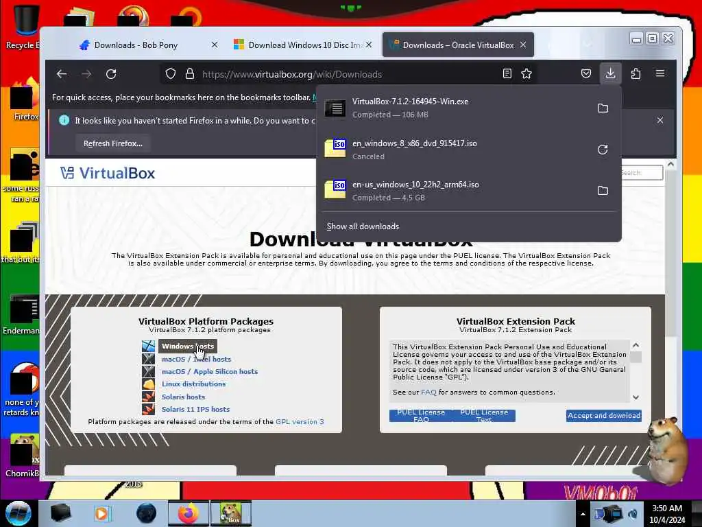Image resolution: width=702 pixels, height=527 pixels.
Task: Go back with the browser back arrow
Action: [62, 74]
